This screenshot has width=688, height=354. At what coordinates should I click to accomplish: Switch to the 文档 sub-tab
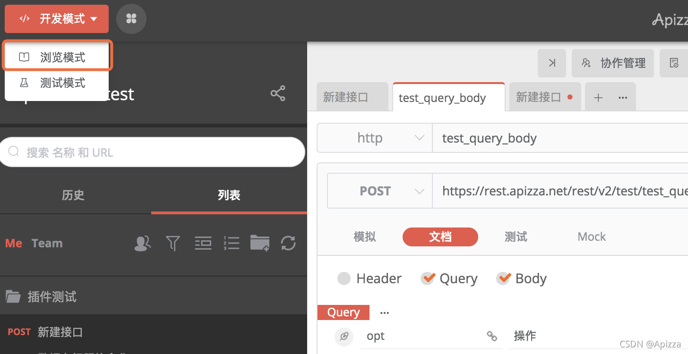tap(440, 237)
